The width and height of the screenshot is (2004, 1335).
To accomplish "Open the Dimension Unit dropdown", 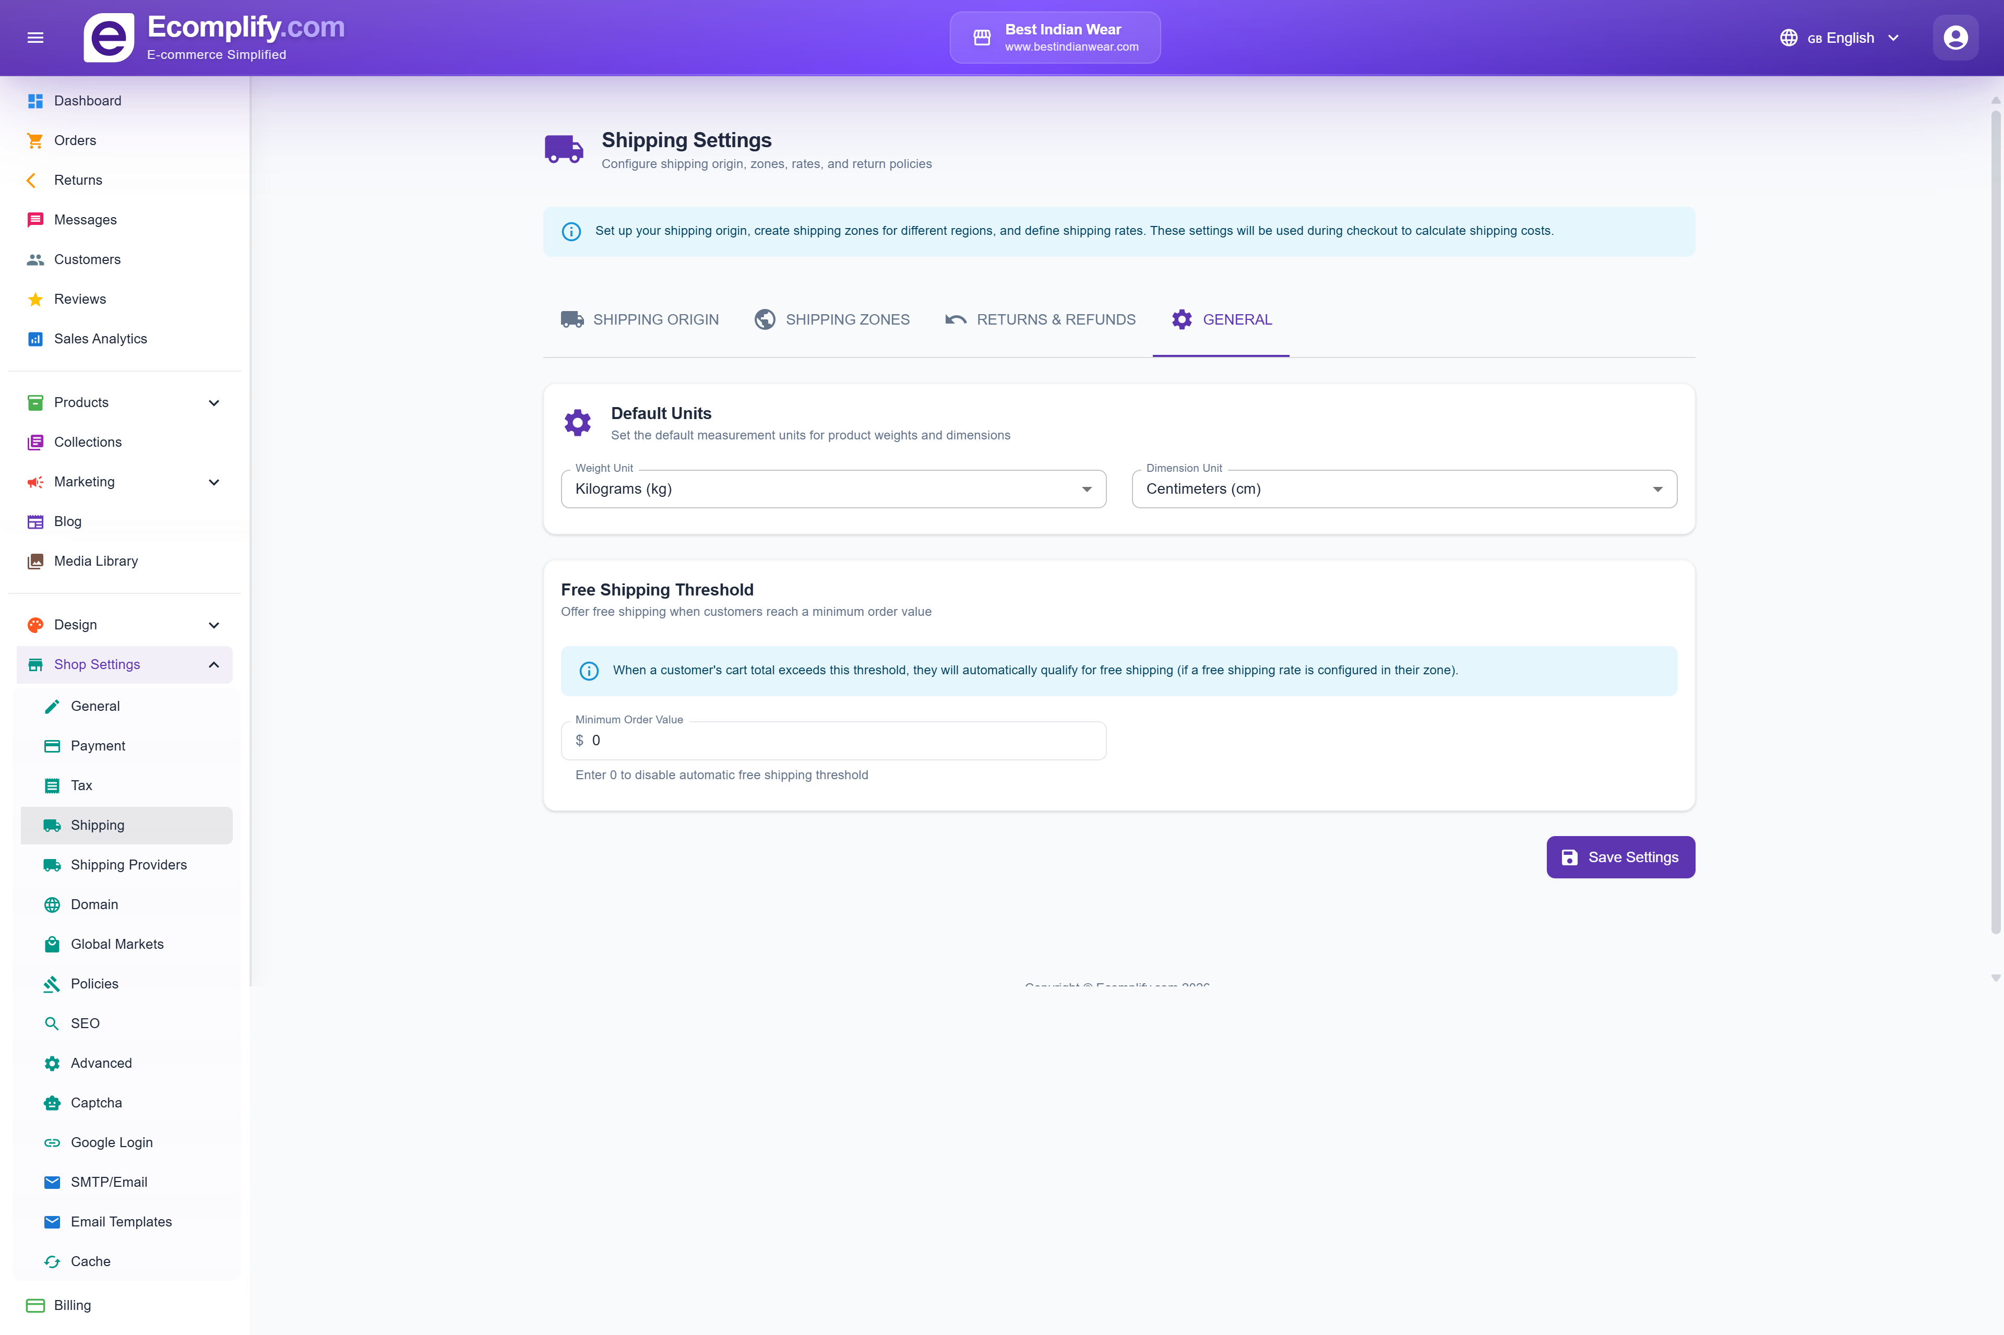I will [1656, 488].
